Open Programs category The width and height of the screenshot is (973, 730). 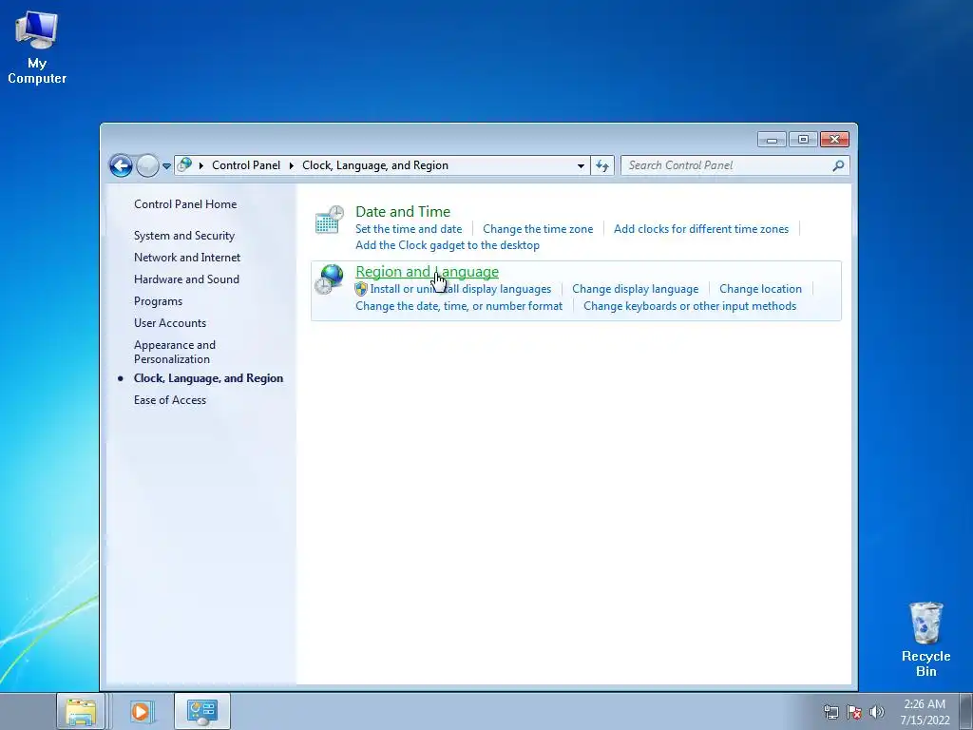click(x=158, y=301)
